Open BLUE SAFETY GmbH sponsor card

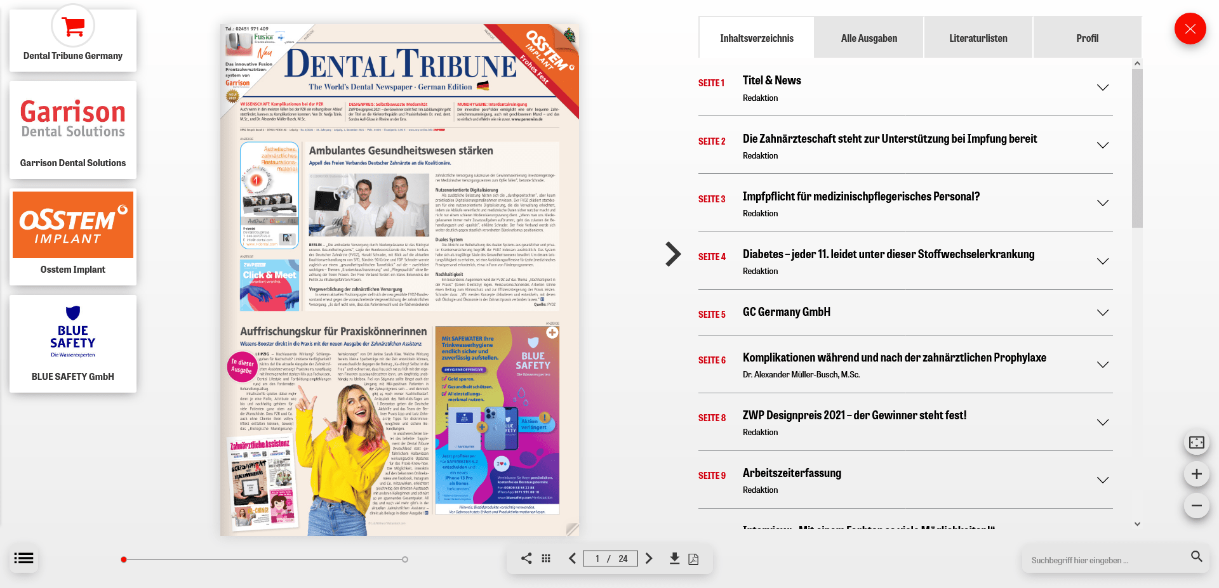73,344
